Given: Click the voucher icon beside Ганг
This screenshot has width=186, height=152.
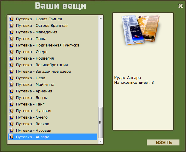Looking at the screenshot, I should (11, 104).
